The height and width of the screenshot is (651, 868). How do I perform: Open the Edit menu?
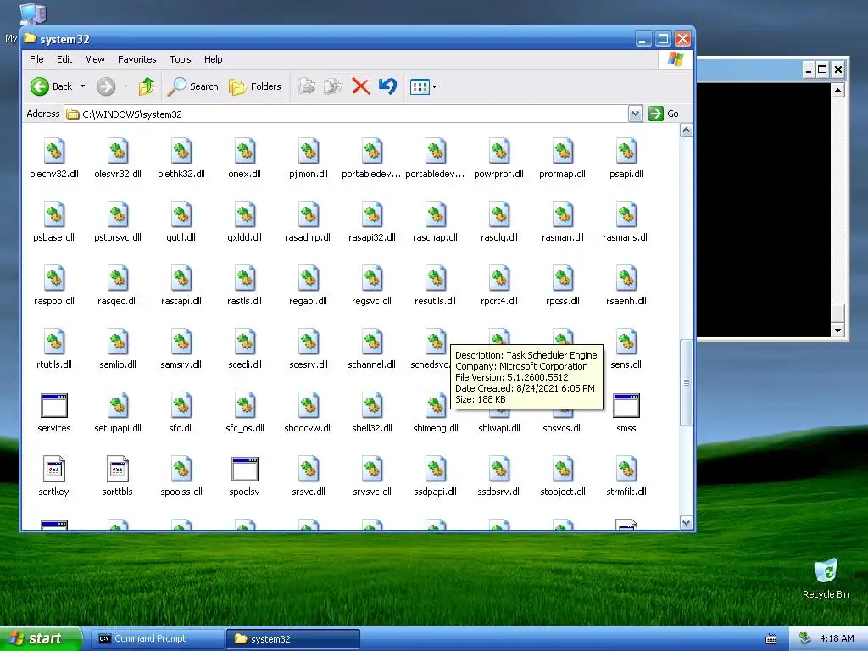point(64,59)
